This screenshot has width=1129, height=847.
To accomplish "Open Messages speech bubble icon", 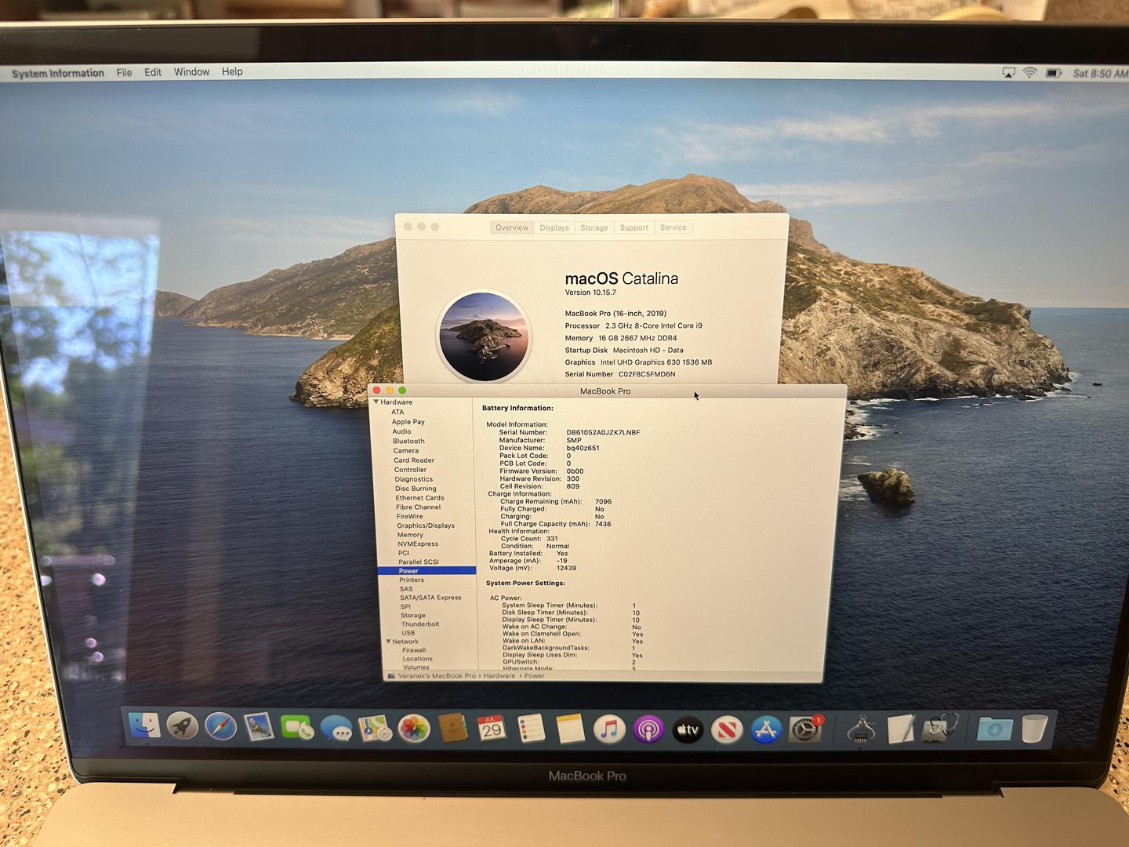I will (x=336, y=729).
